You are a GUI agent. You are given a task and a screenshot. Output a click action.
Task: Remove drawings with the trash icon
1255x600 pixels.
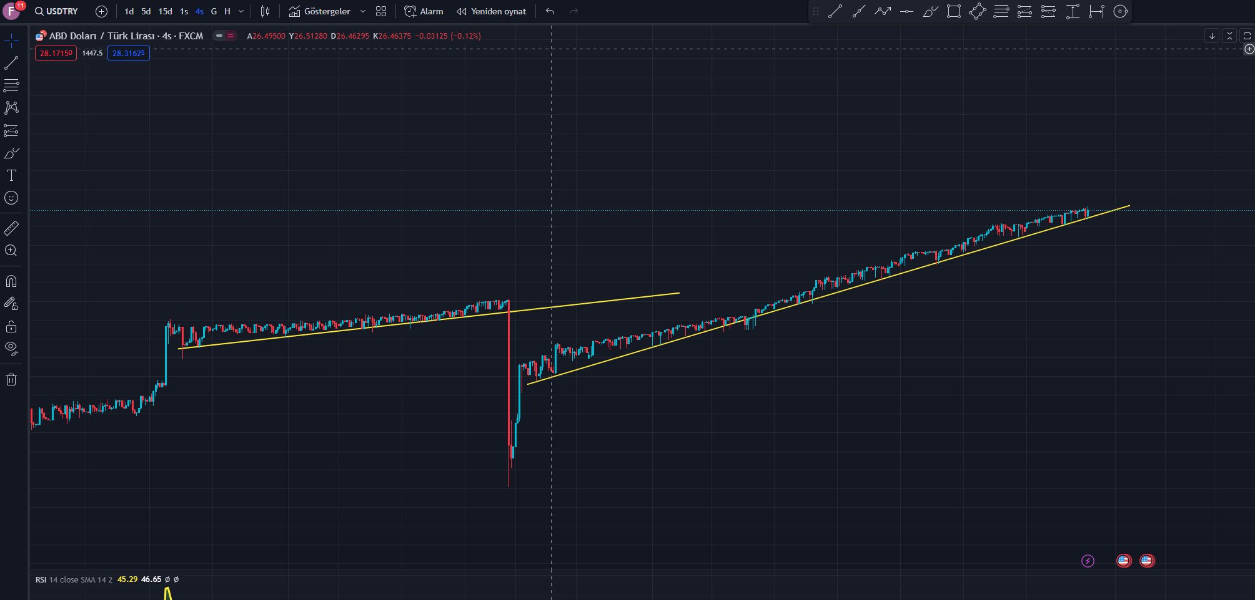click(x=11, y=379)
